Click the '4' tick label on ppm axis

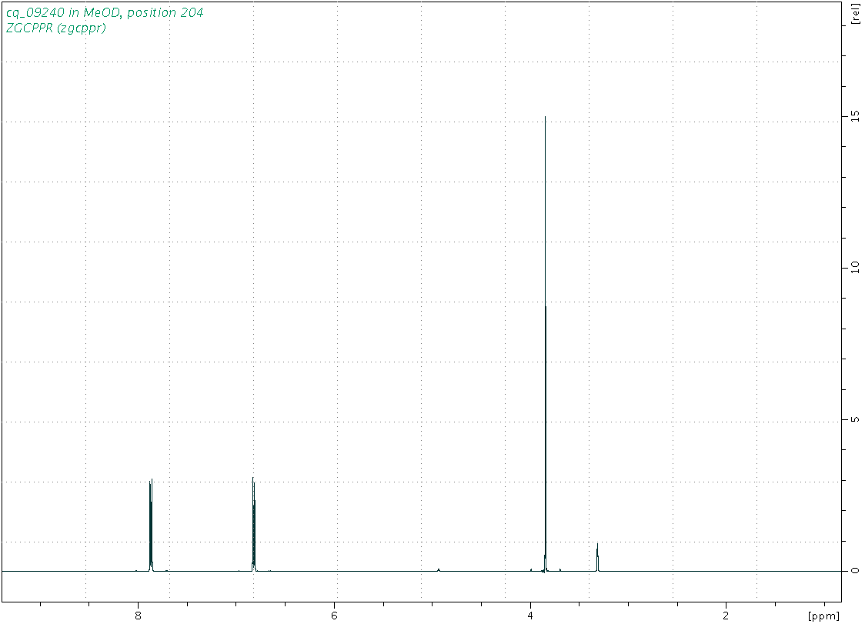pos(530,616)
